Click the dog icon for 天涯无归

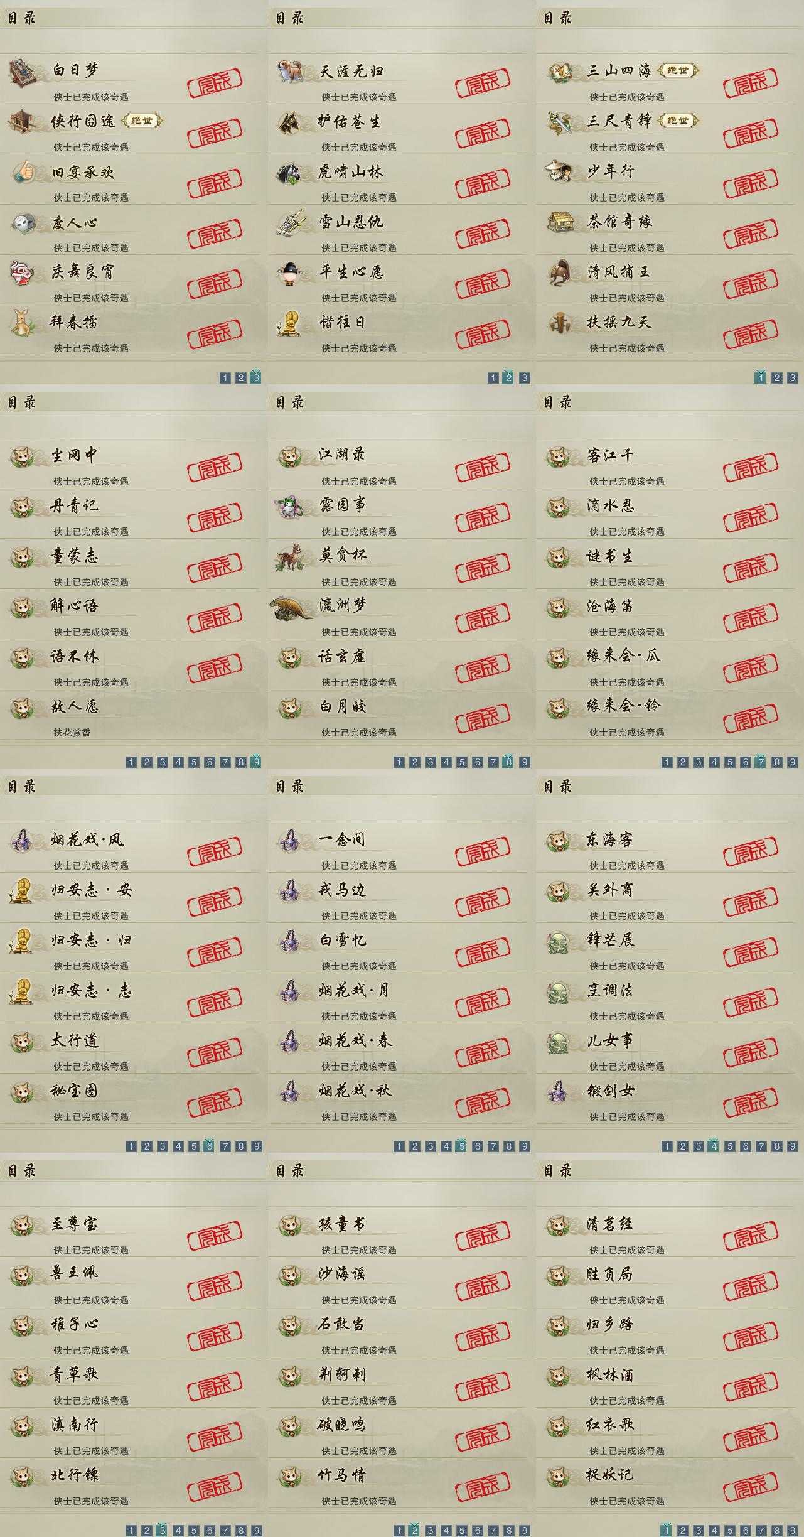[x=291, y=71]
